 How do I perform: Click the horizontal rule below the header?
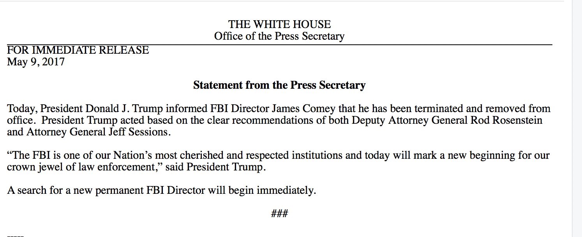click(279, 45)
